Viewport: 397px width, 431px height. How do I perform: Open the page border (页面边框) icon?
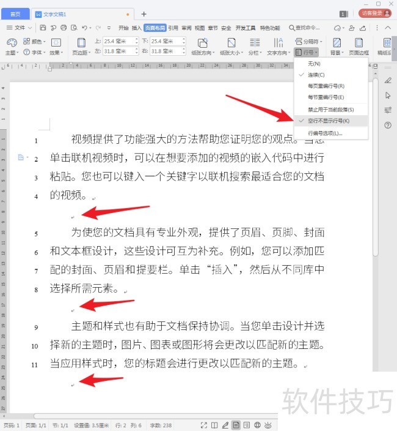pyautogui.click(x=359, y=43)
